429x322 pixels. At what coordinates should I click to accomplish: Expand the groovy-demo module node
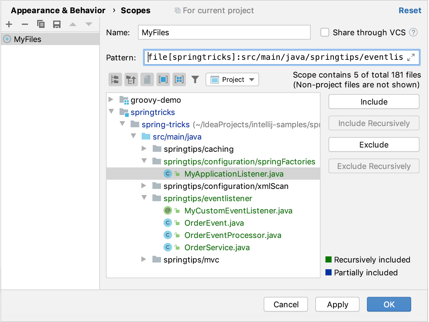tap(111, 100)
